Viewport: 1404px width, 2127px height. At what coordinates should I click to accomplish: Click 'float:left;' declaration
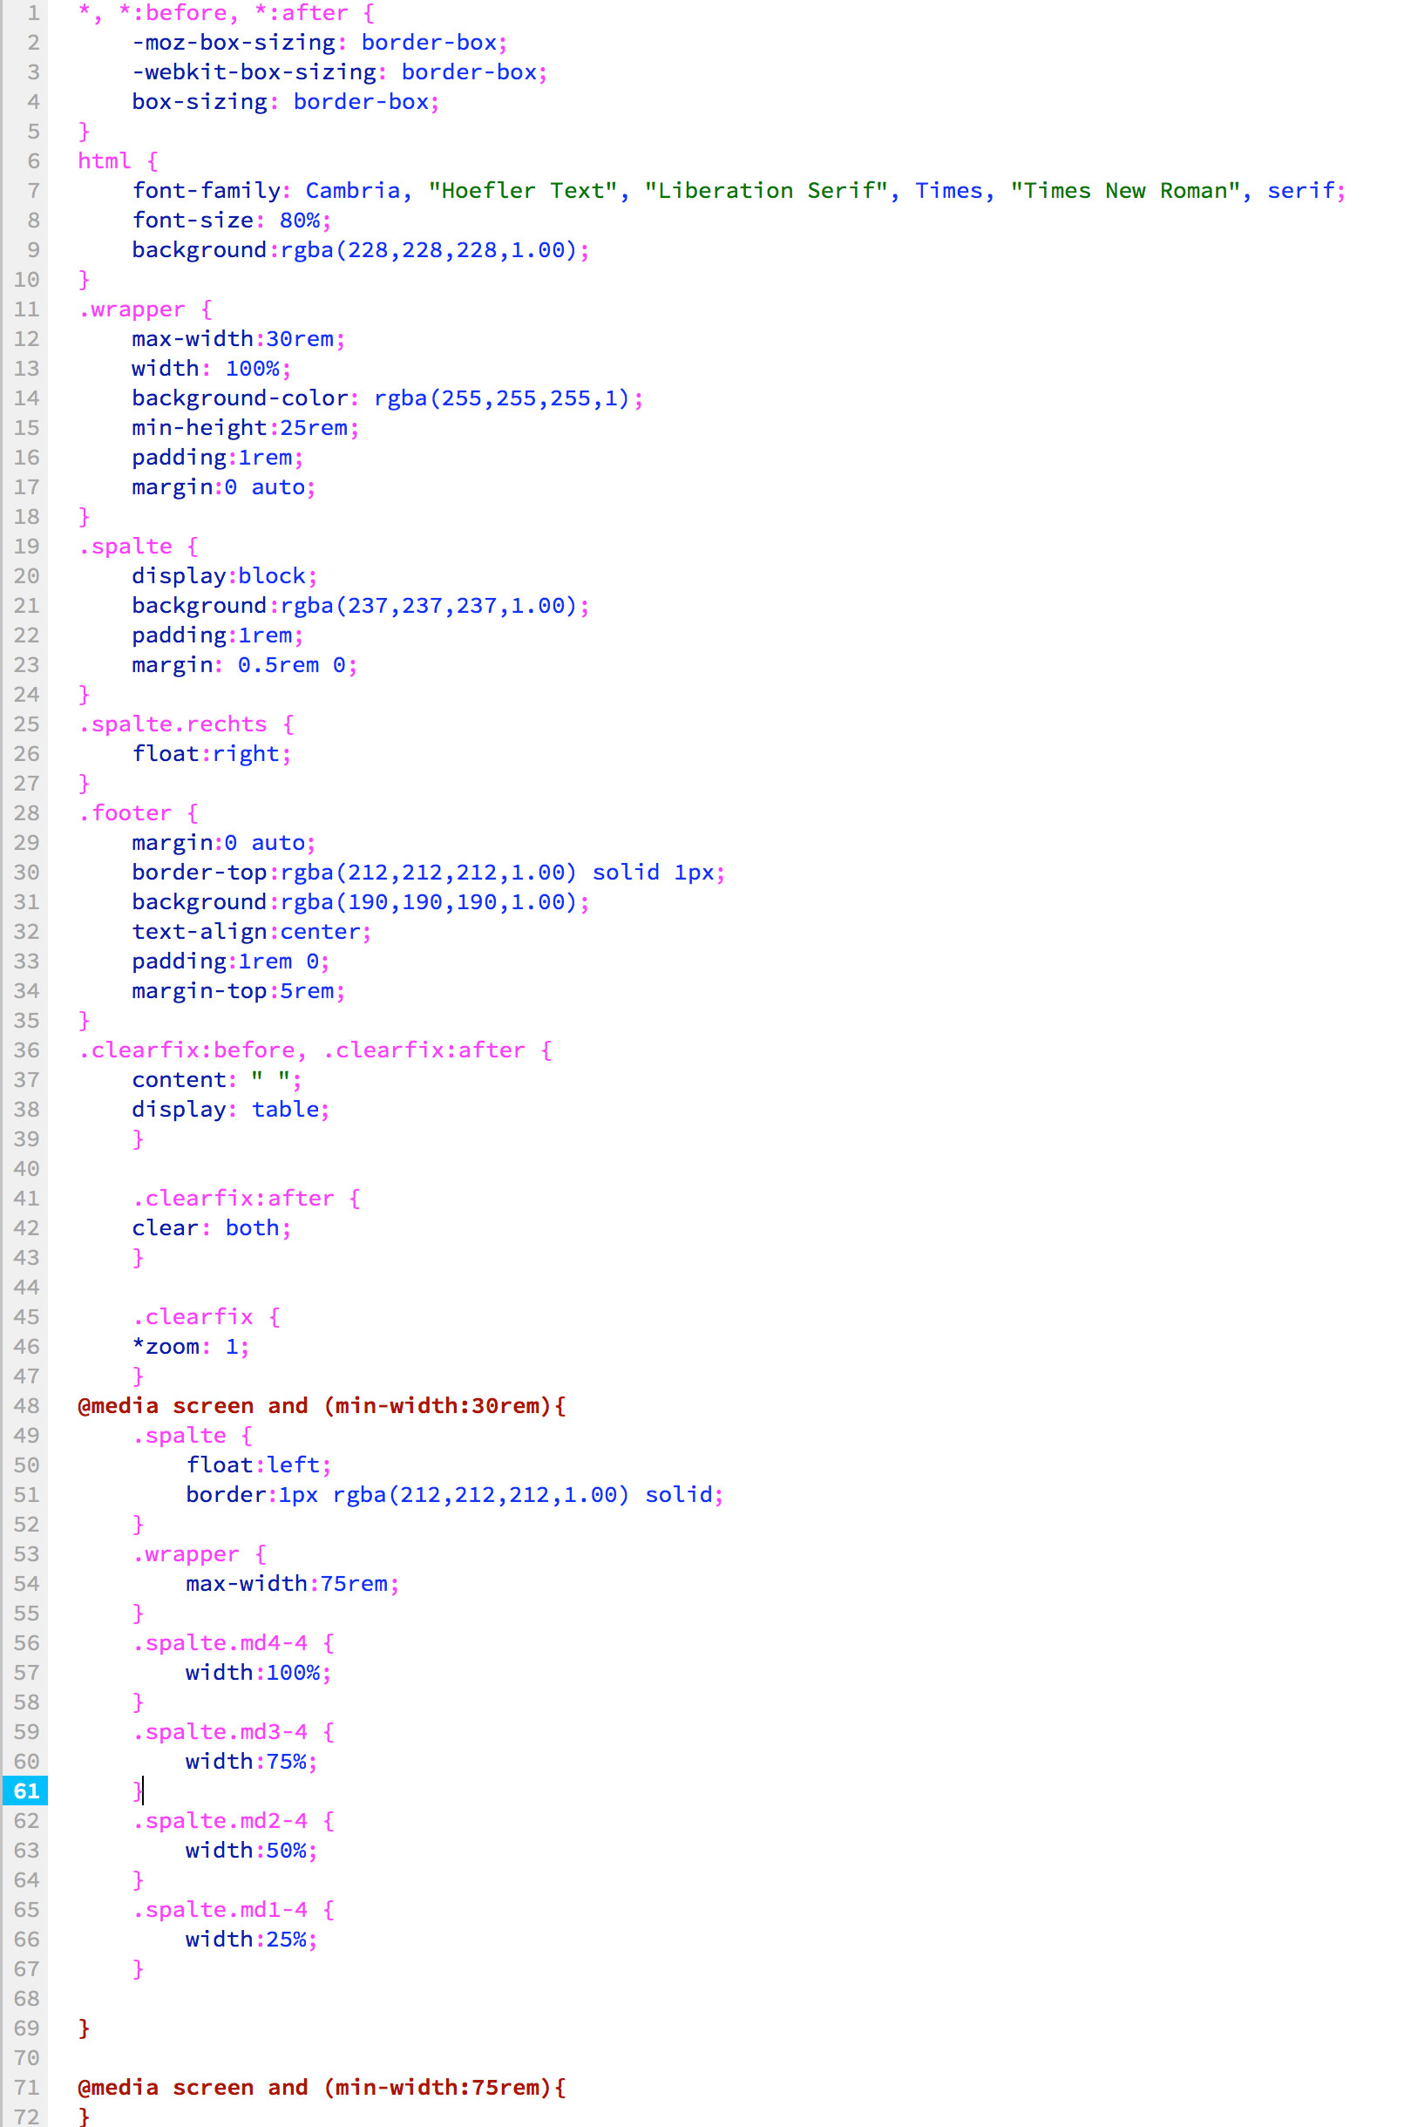coord(259,1465)
